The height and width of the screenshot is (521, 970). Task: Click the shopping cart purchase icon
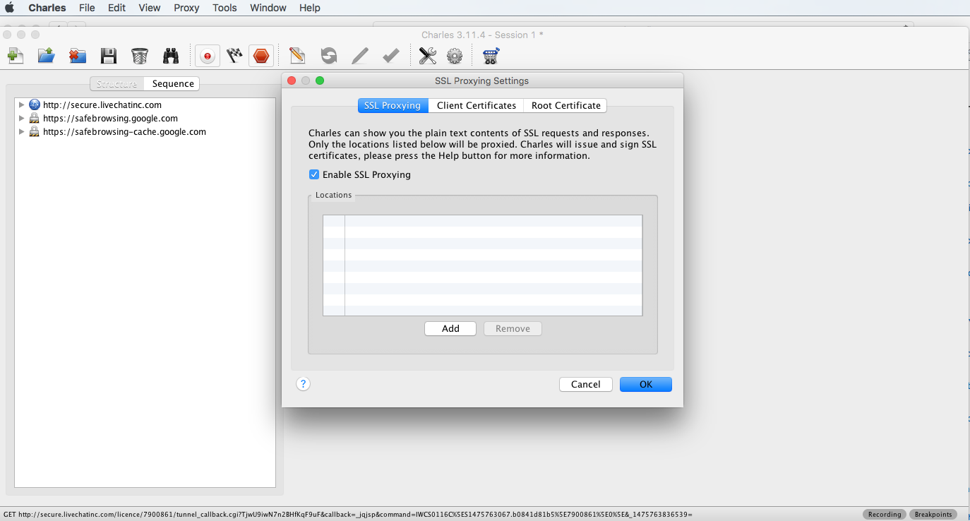pyautogui.click(x=491, y=56)
